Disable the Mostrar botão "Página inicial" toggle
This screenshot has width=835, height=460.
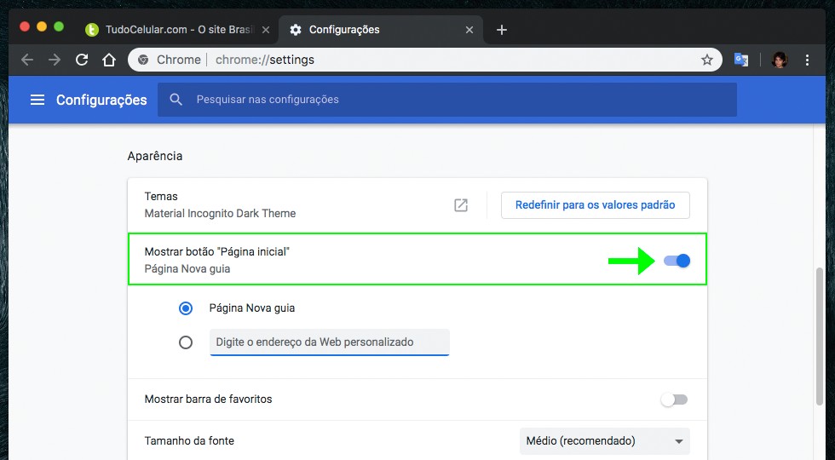pyautogui.click(x=677, y=261)
